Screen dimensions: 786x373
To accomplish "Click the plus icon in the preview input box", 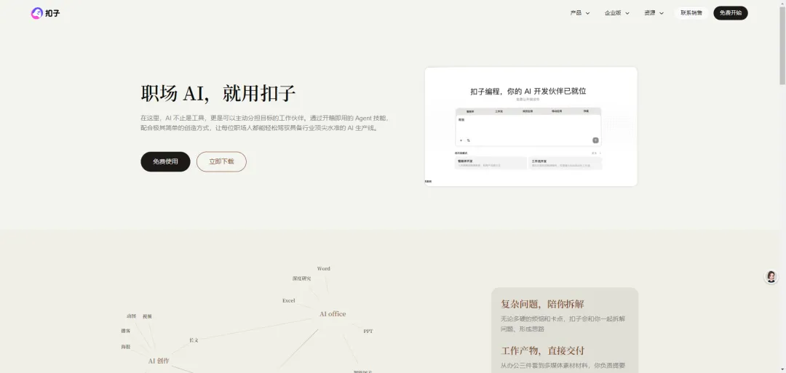I will (x=461, y=140).
